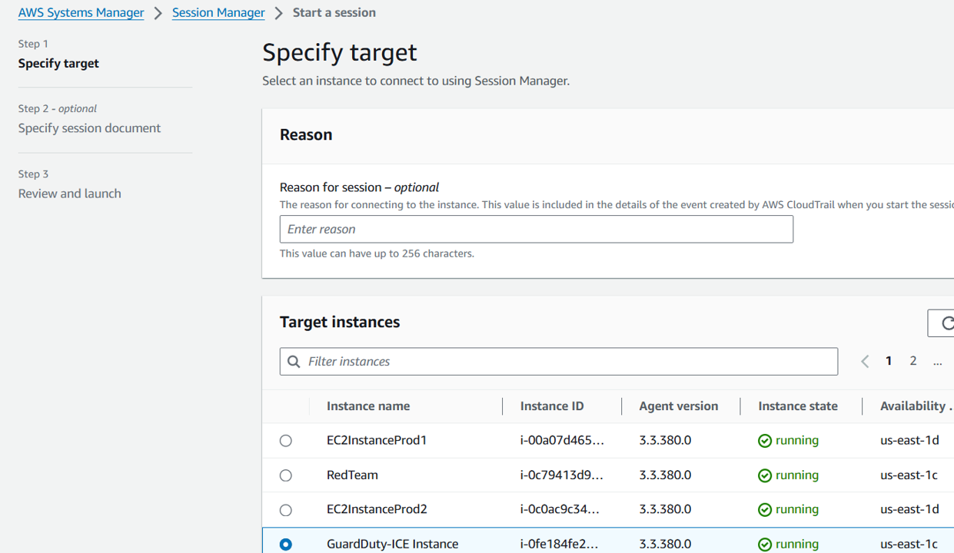Click the breadcrumb chevron after Session Manager
The height and width of the screenshot is (553, 954).
click(x=279, y=13)
